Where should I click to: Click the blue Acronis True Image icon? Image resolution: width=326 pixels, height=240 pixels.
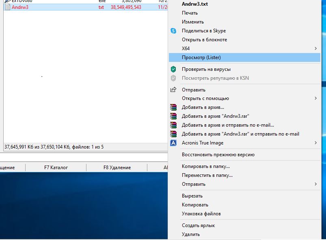point(174,143)
